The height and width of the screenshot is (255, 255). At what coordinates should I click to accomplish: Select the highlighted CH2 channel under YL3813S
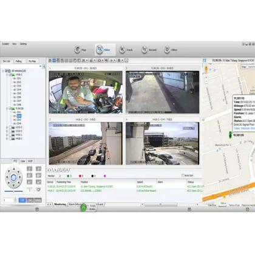[x=19, y=116]
